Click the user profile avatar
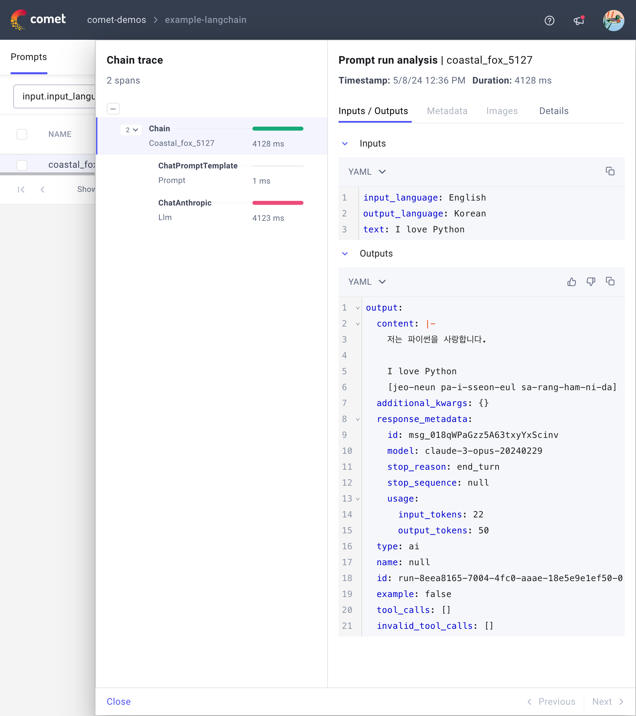This screenshot has width=636, height=716. point(613,21)
